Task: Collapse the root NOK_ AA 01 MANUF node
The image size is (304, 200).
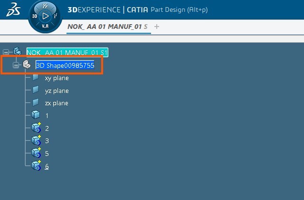Action: 6,52
